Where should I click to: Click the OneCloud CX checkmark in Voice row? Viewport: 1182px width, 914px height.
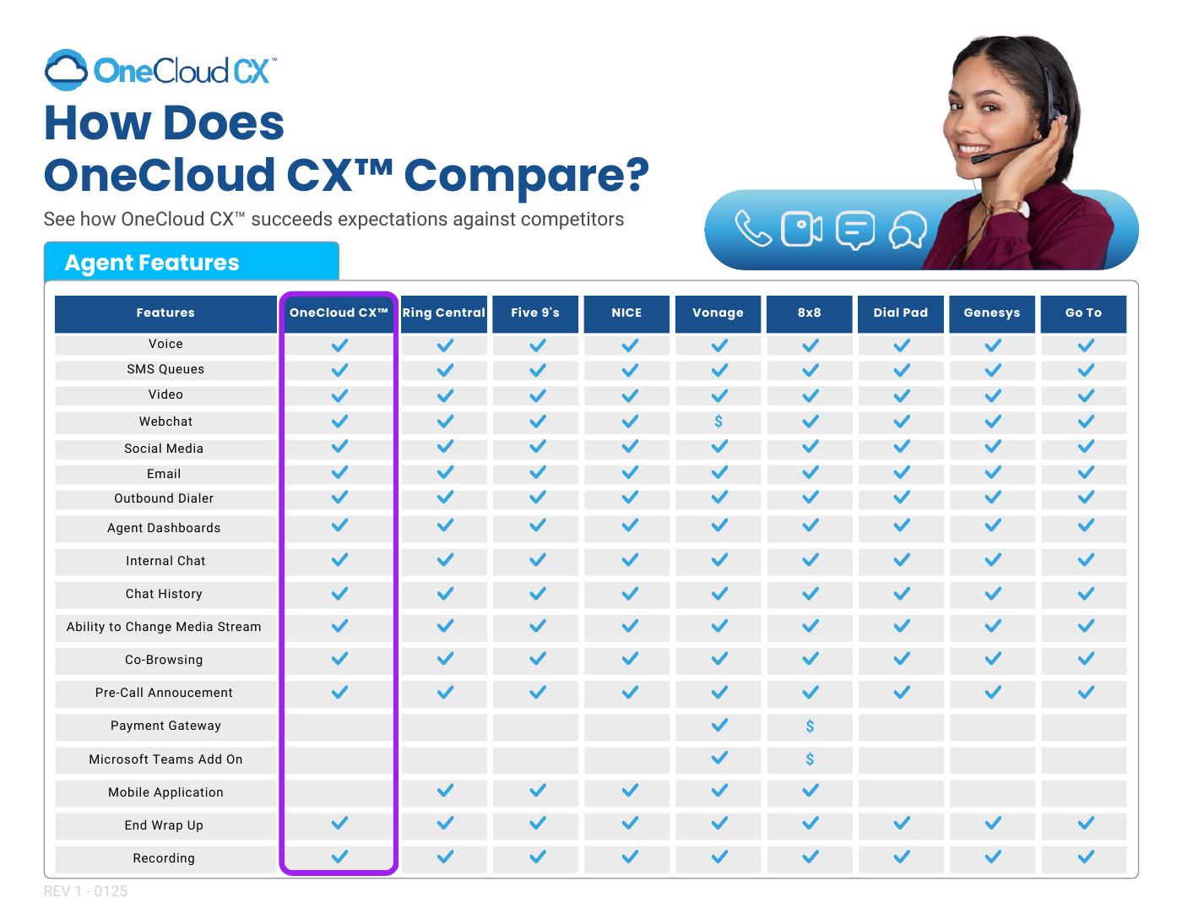339,345
